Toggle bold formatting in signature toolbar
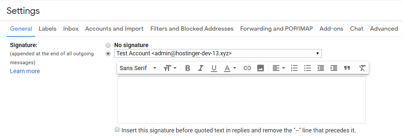The width and height of the screenshot is (403, 138). 188,68
